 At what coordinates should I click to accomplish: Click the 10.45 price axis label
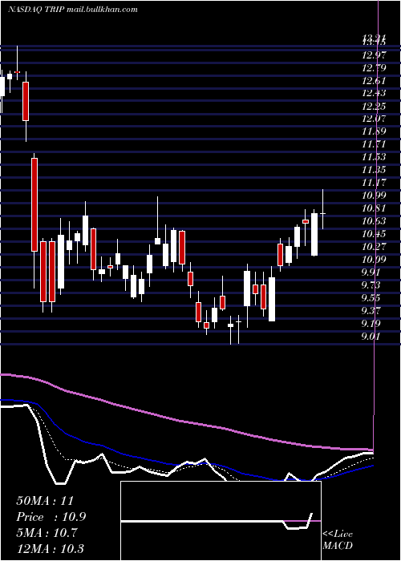click(375, 234)
